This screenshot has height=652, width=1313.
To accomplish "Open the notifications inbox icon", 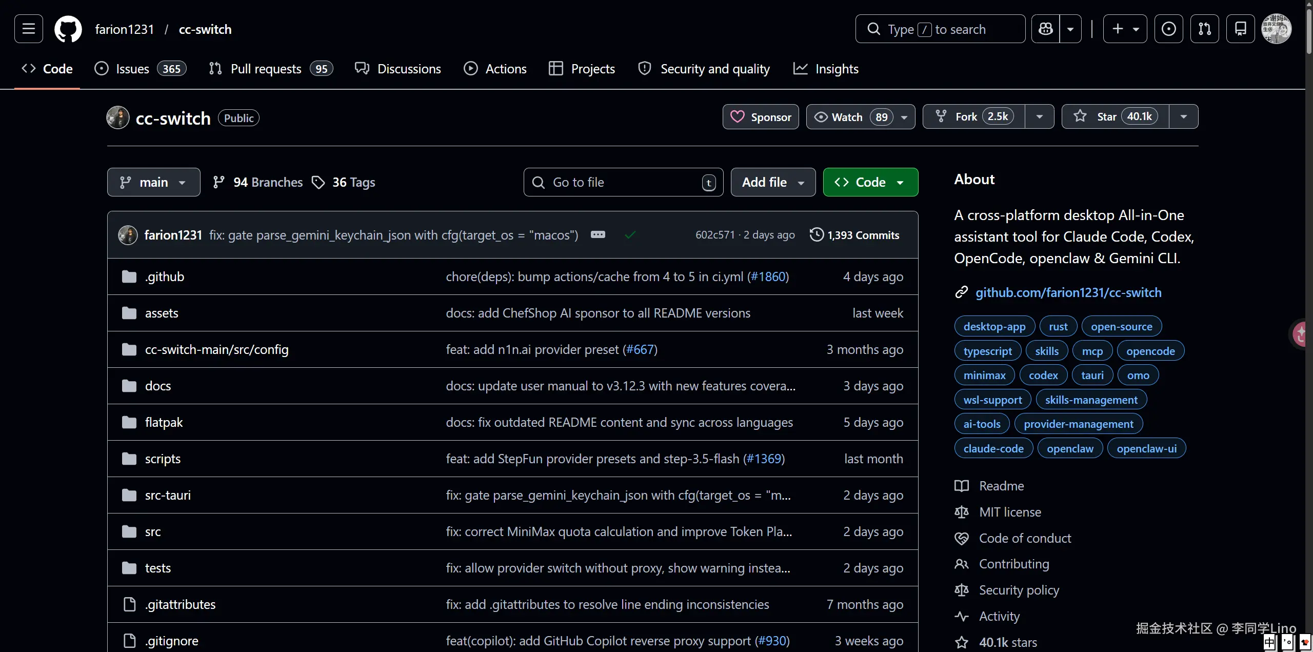I will coord(1240,29).
